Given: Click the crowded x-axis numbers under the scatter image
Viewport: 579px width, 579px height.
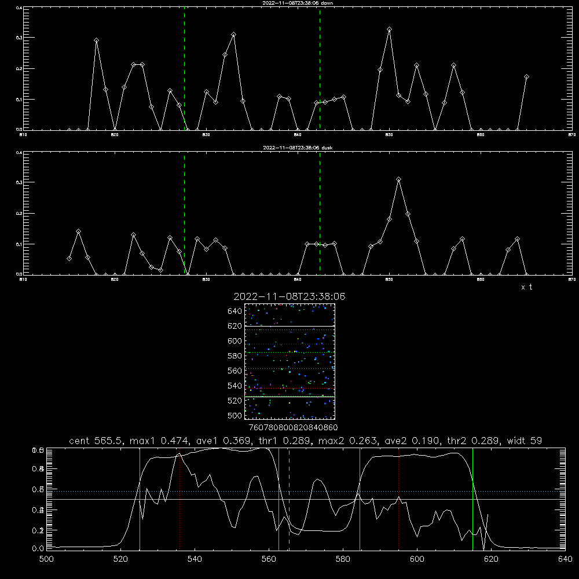Looking at the screenshot, I should (x=293, y=428).
